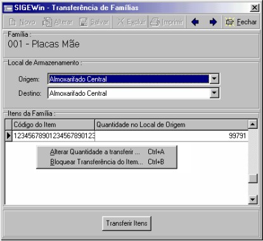
Task: Click the Novo toolbar button
Action: click(22, 22)
